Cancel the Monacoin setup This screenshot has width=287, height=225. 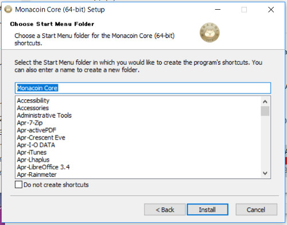tap(256, 210)
